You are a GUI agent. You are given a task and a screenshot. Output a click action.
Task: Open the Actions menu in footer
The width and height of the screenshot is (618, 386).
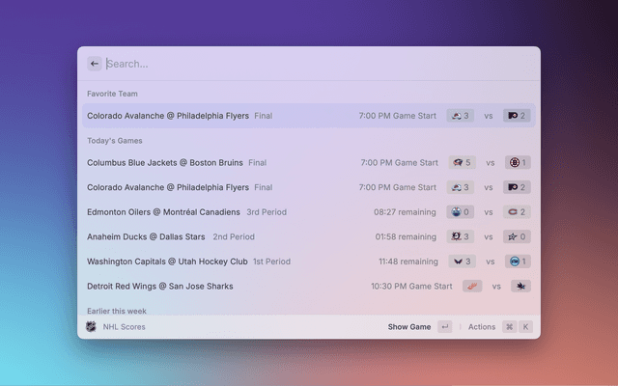point(482,327)
